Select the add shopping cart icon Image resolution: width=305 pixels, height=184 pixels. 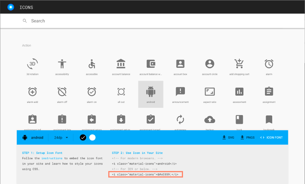coord(239,64)
